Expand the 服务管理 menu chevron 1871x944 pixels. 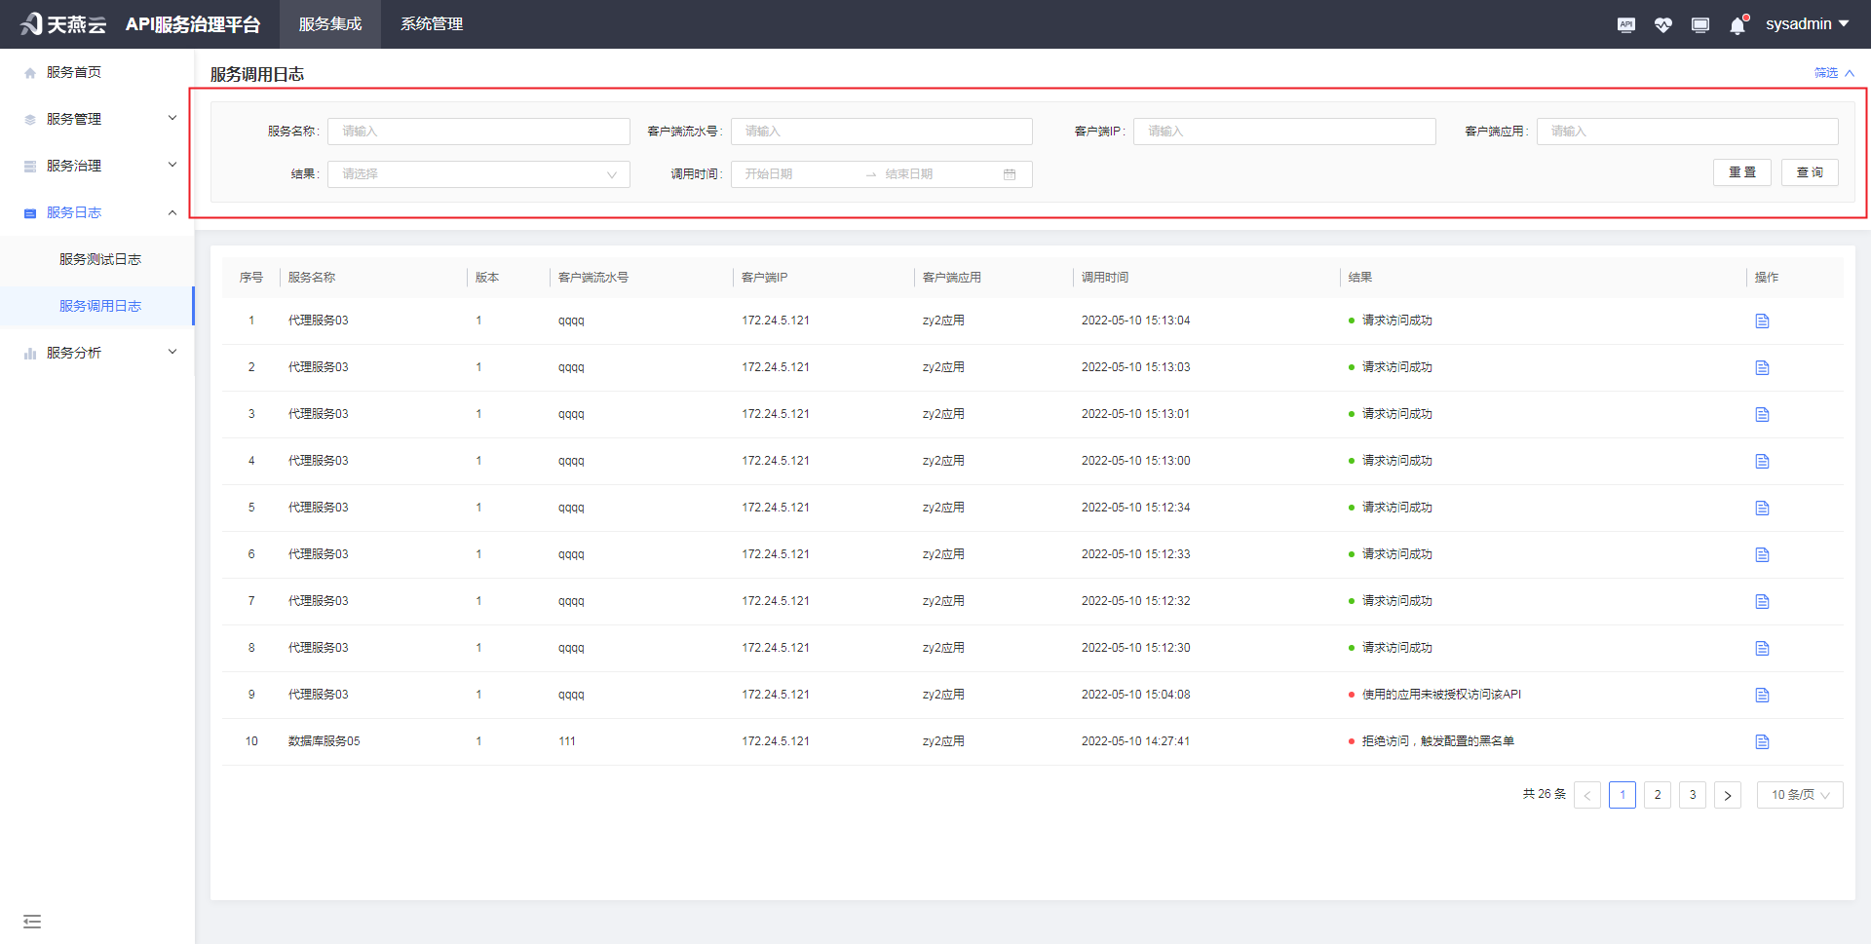click(x=172, y=118)
